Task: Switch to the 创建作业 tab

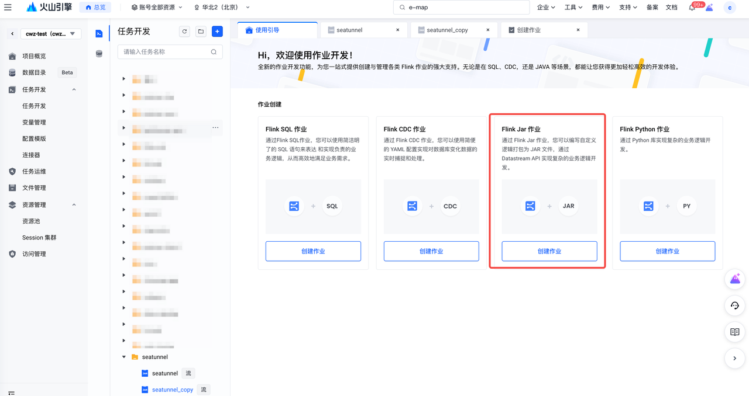Action: 544,30
